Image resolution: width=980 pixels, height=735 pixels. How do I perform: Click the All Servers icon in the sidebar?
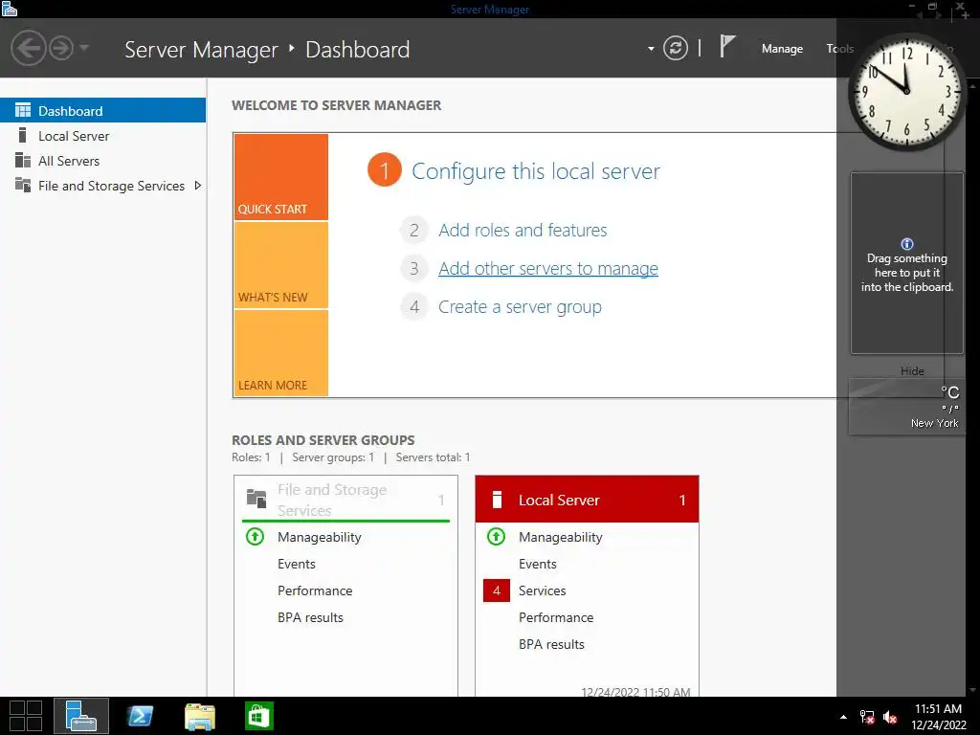click(x=23, y=160)
